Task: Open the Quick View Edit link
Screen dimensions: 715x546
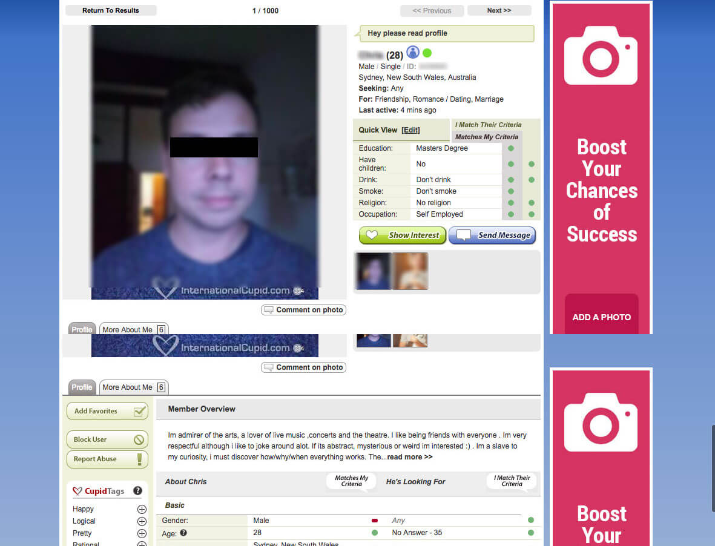Action: [x=410, y=130]
